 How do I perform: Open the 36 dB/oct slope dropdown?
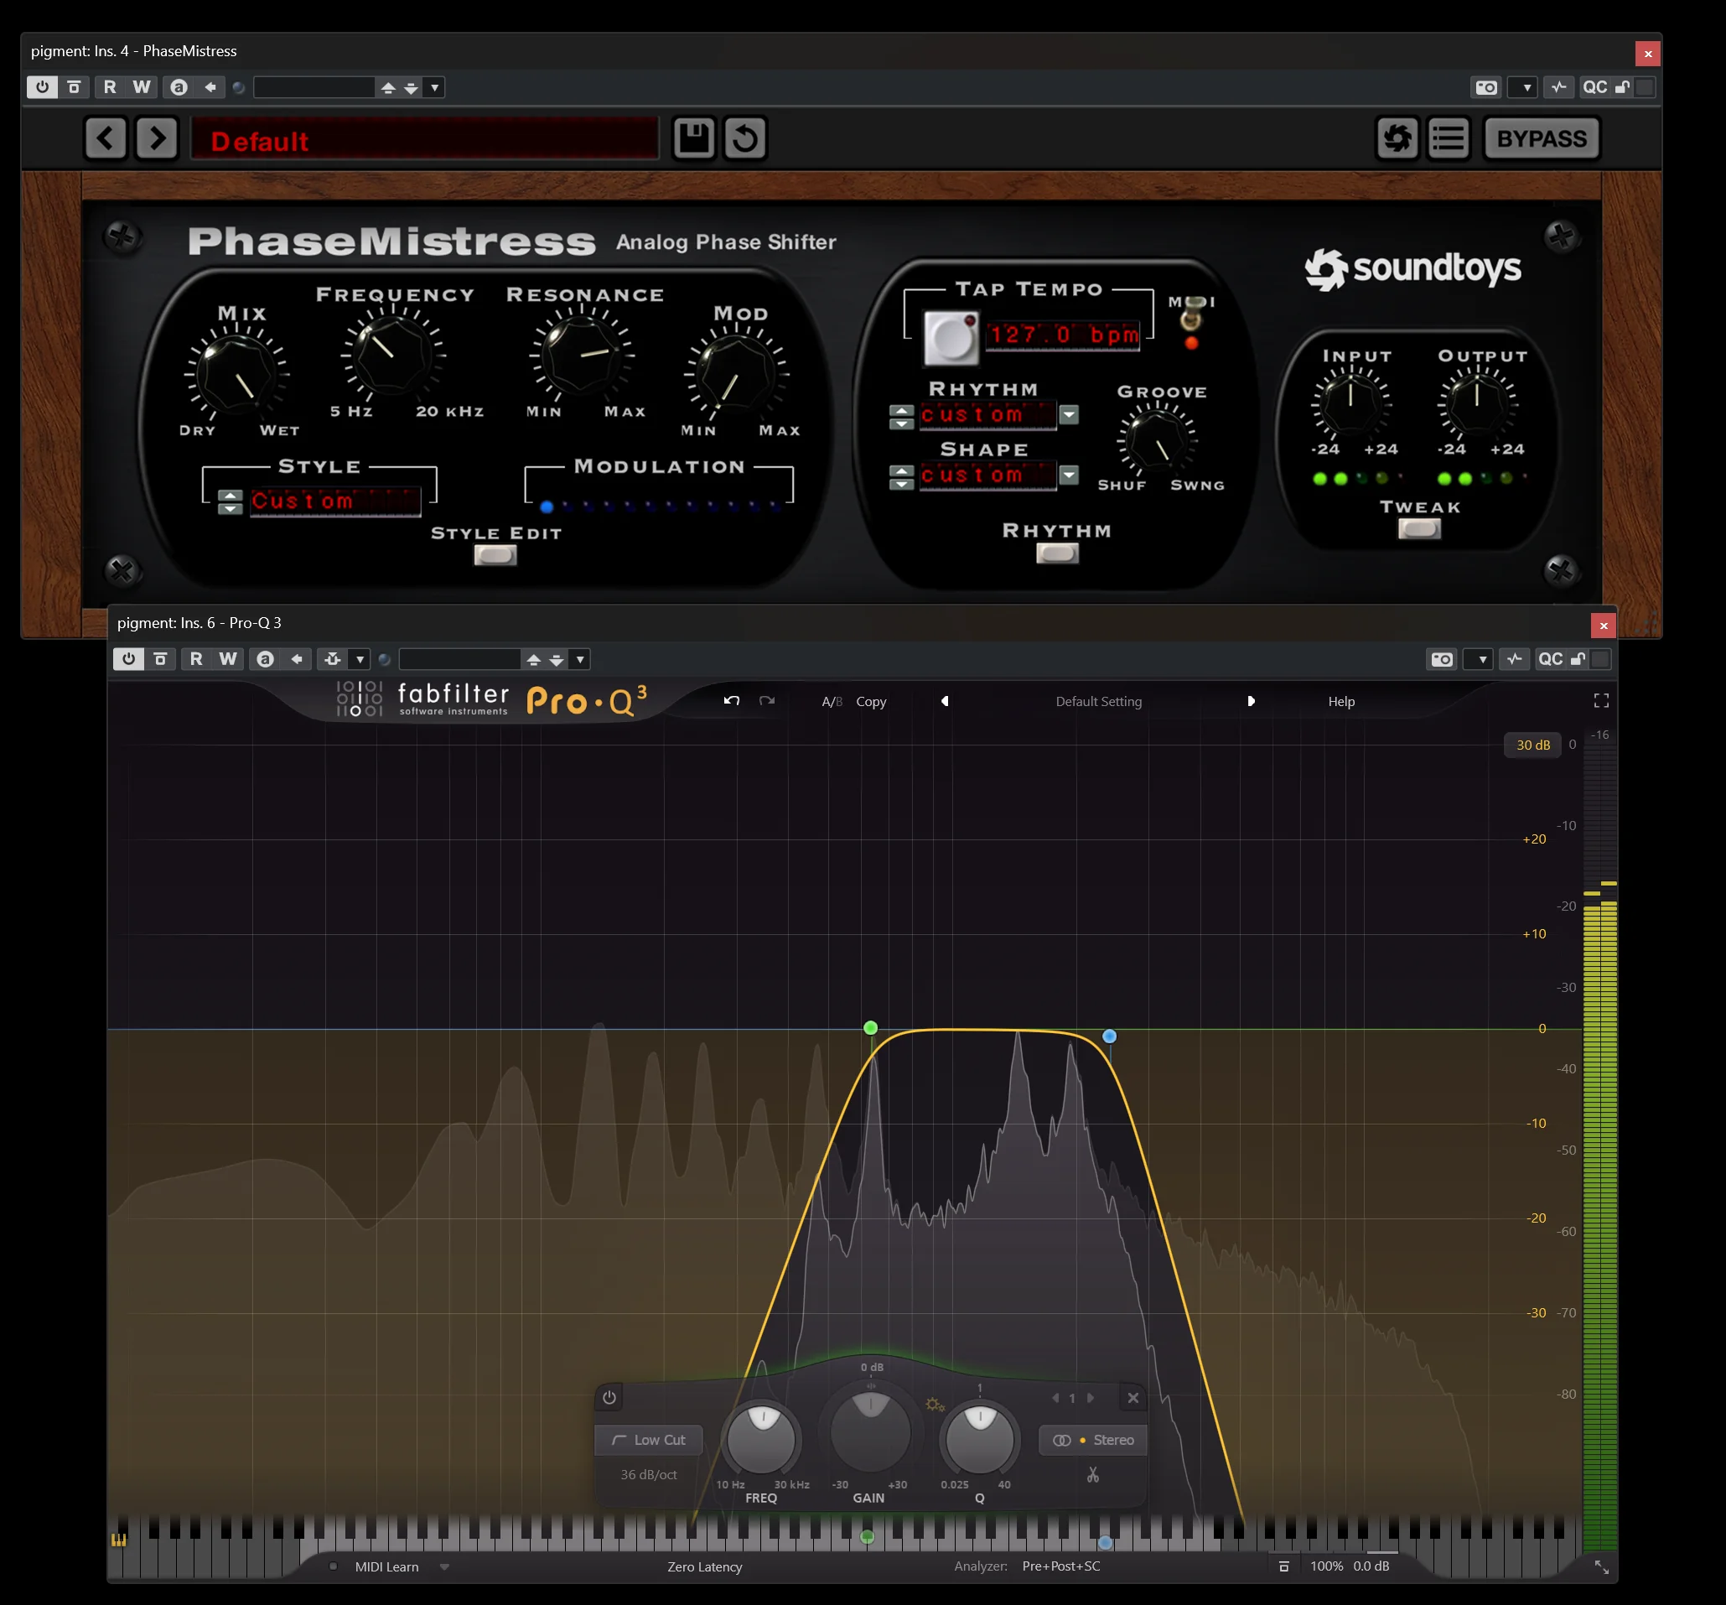click(649, 1475)
